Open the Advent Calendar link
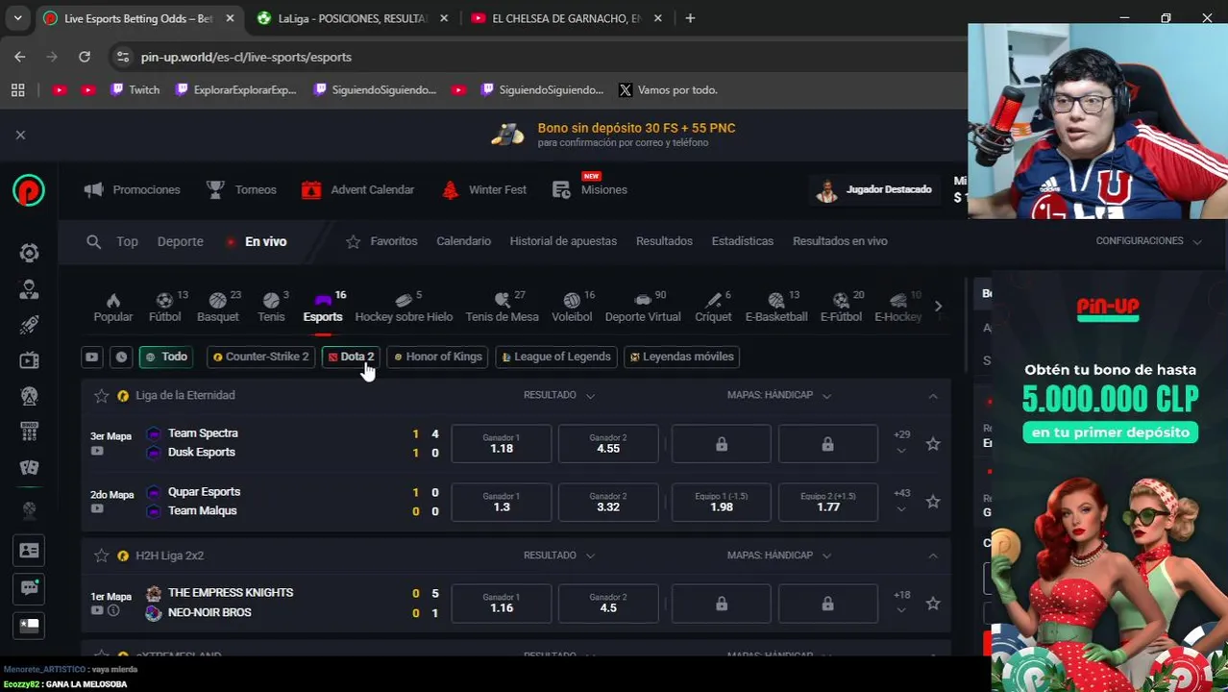Image resolution: width=1228 pixels, height=692 pixels. coord(357,190)
